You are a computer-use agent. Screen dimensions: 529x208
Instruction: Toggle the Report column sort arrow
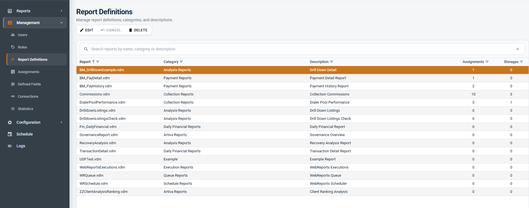tap(93, 62)
